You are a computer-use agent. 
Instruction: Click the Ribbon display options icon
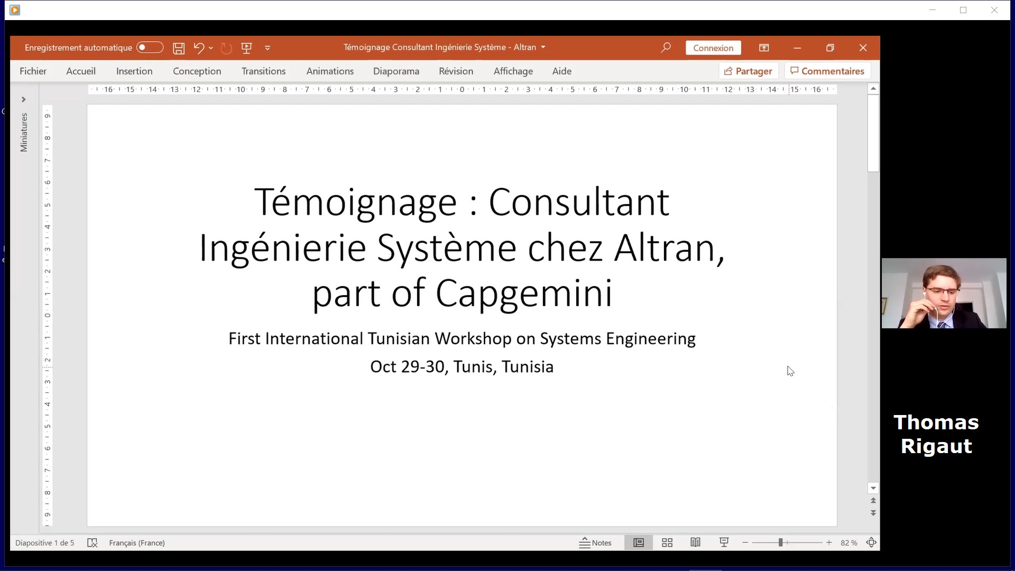(x=764, y=48)
